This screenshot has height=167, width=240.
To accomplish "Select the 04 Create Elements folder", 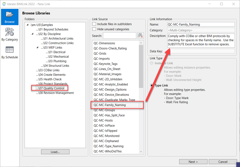I will (x=51, y=75).
